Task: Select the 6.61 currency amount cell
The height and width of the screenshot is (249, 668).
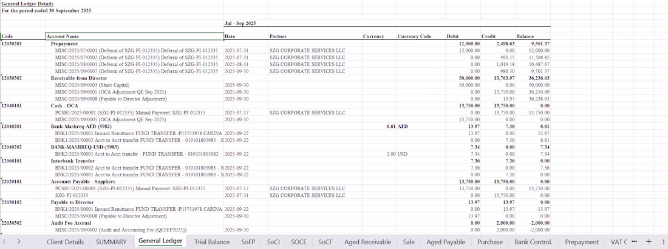Action: click(x=380, y=126)
